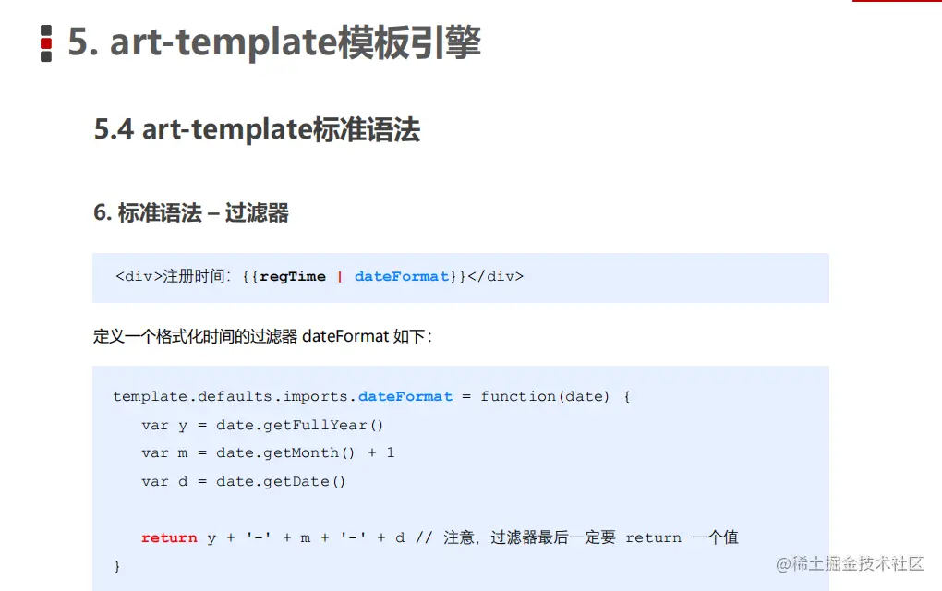Click the 稀土掘金技术社区 watermark
942x591 pixels.
[x=850, y=563]
